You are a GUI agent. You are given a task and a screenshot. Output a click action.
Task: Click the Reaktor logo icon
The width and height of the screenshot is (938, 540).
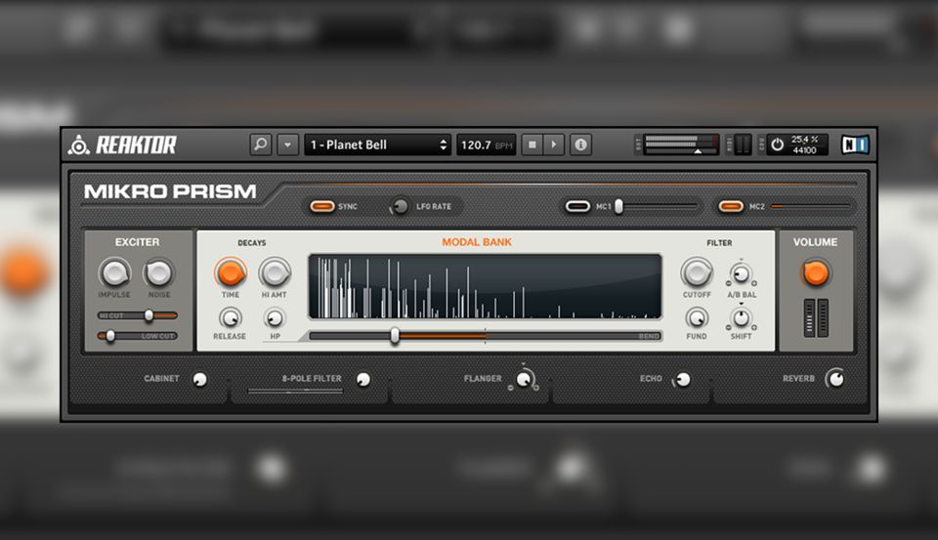coord(78,145)
